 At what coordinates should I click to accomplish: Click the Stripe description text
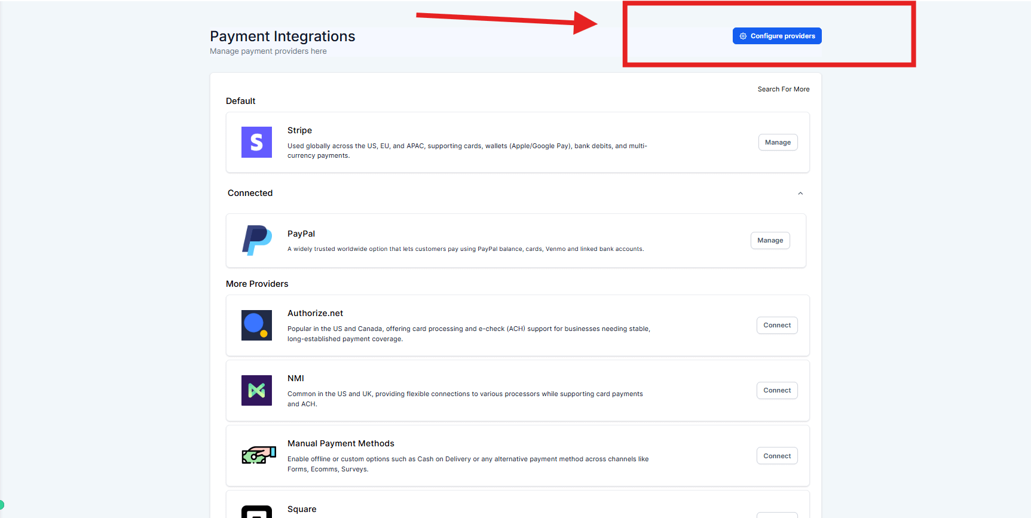467,151
